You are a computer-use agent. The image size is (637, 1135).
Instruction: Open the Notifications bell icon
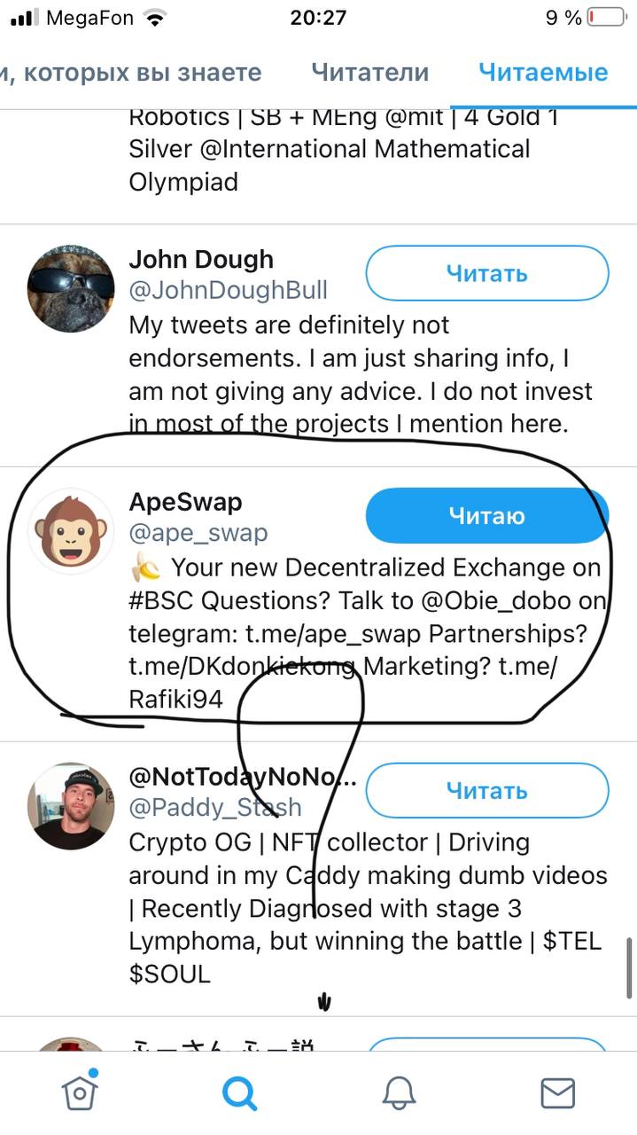399,1092
